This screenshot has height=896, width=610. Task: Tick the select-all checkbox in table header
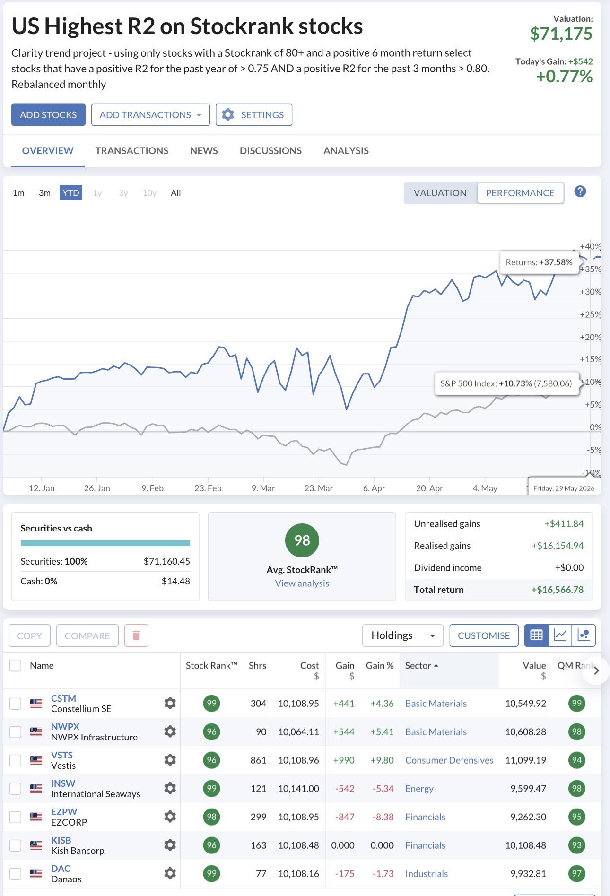tap(16, 665)
